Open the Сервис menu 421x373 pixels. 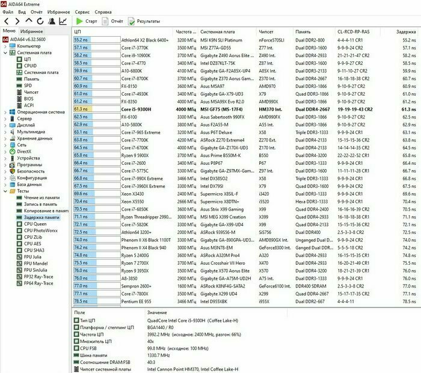click(82, 11)
